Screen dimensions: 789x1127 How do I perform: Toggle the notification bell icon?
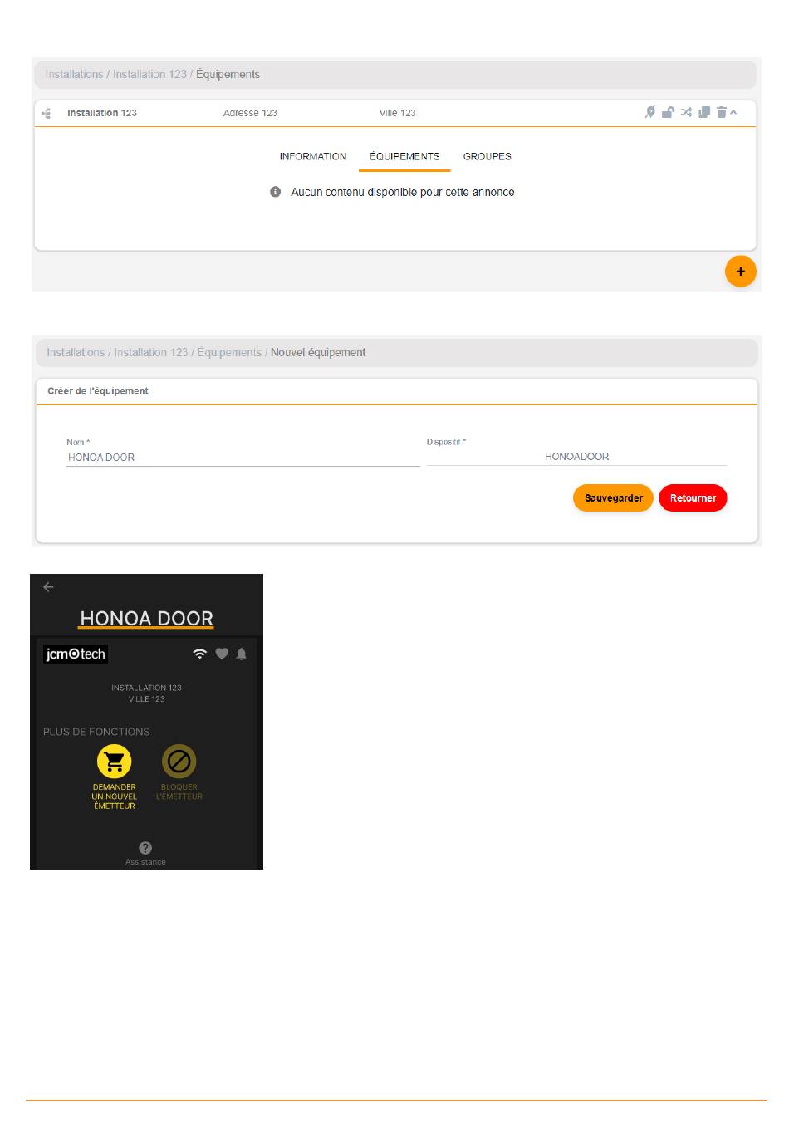click(x=242, y=654)
